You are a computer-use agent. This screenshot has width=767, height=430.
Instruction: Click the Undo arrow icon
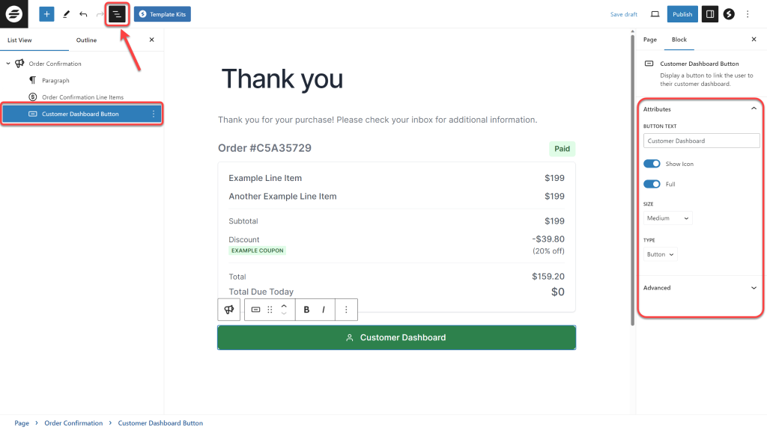[x=83, y=14]
